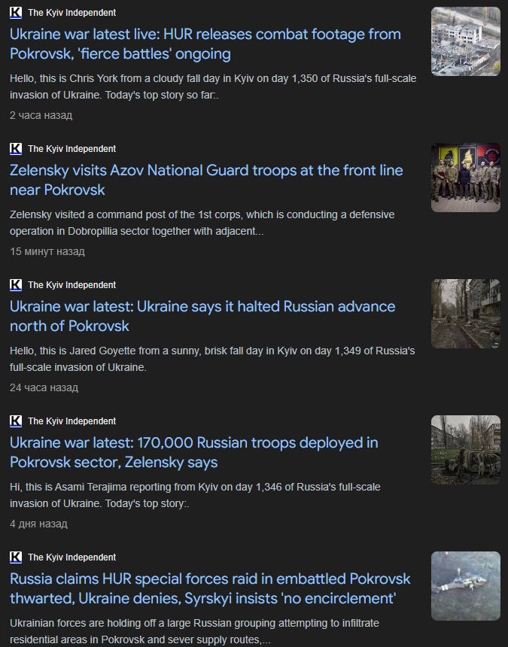This screenshot has width=508, height=647.
Task: Click snippet mentioning Asami Terajima reporting from Kyiv
Action: tap(195, 495)
